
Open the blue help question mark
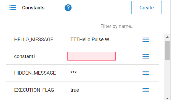click(68, 8)
